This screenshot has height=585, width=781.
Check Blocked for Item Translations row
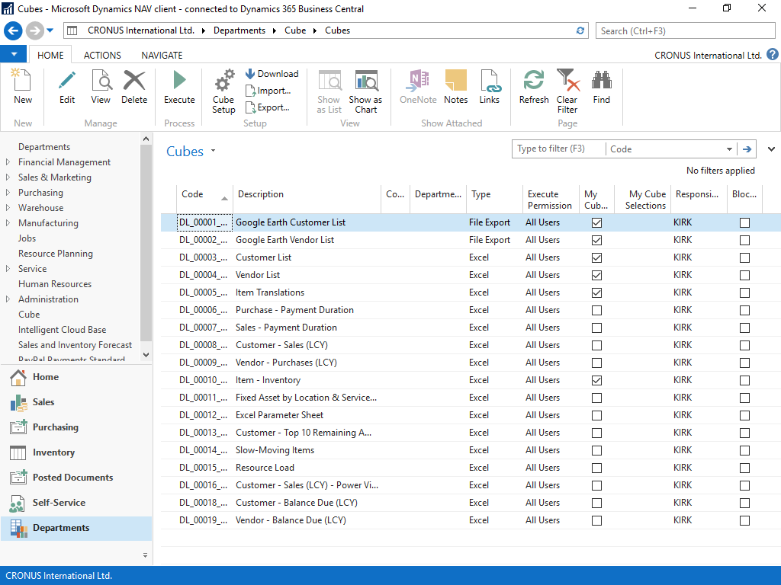744,293
